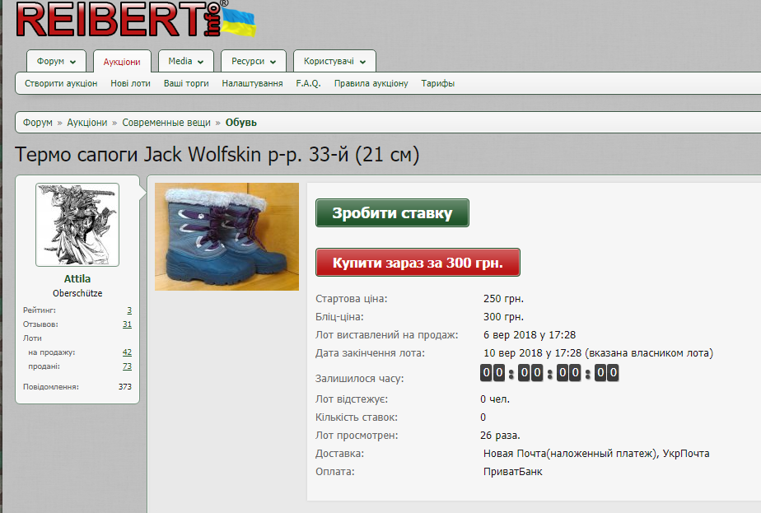Open Ваші торги page
The image size is (761, 513).
[x=186, y=83]
